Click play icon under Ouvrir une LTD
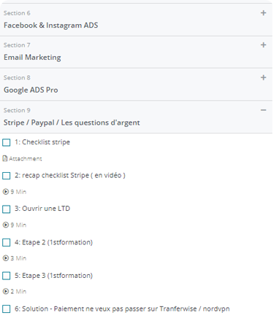 [5, 225]
